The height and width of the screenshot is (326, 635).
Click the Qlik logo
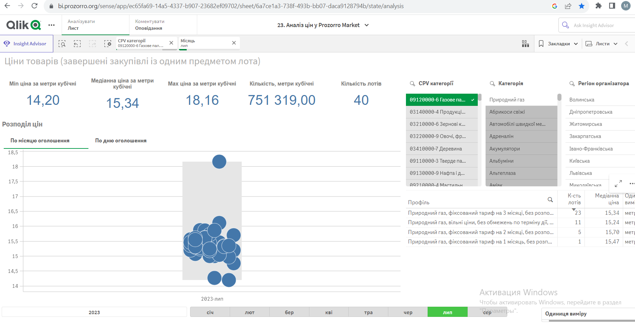(x=24, y=25)
